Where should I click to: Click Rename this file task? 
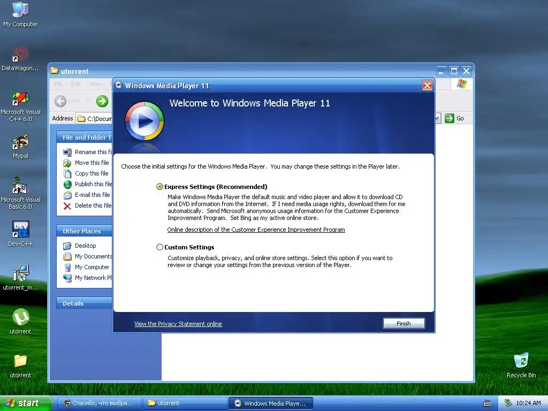(87, 152)
